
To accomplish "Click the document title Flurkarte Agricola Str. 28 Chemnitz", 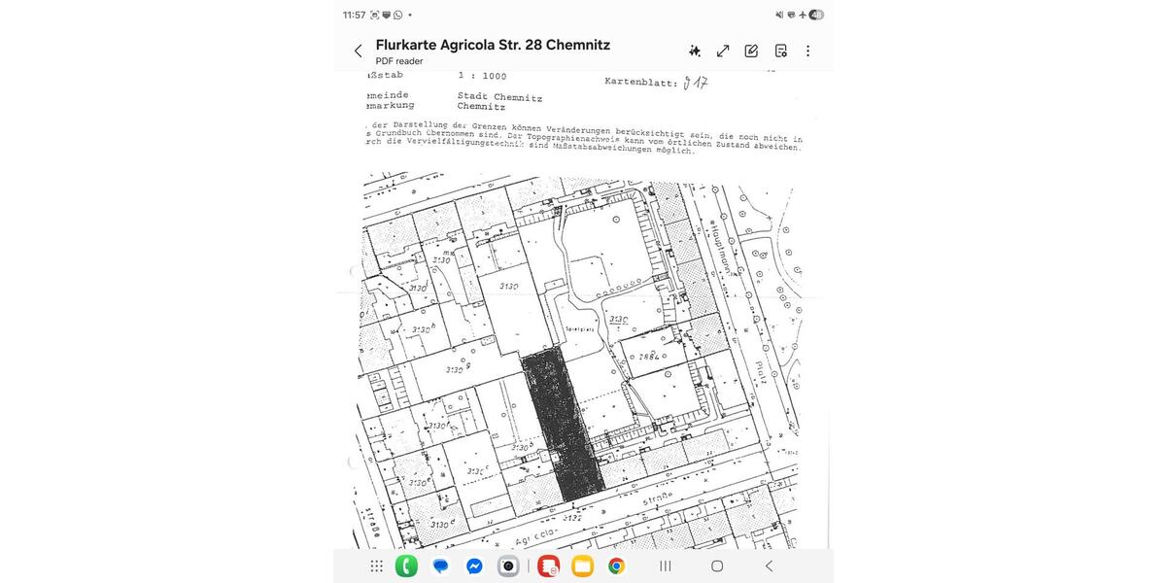I will [493, 45].
